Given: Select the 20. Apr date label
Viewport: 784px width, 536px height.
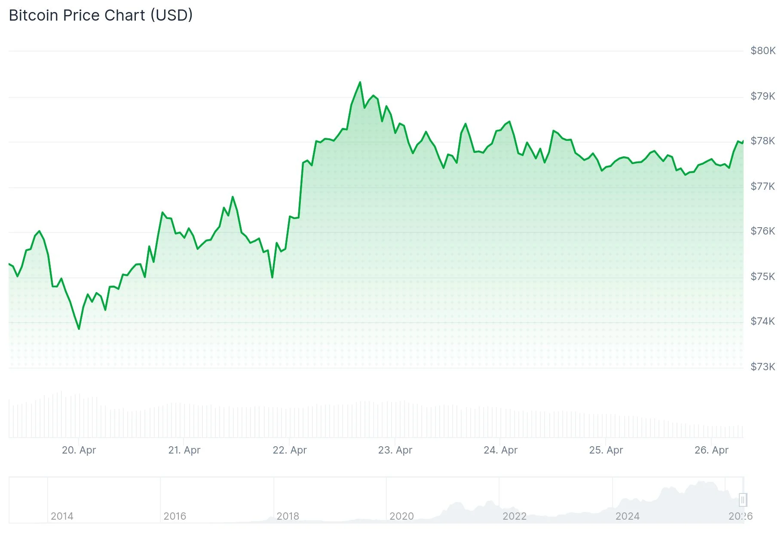Looking at the screenshot, I should coord(79,450).
